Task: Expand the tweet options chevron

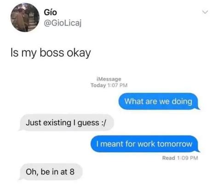Action: 205,12
